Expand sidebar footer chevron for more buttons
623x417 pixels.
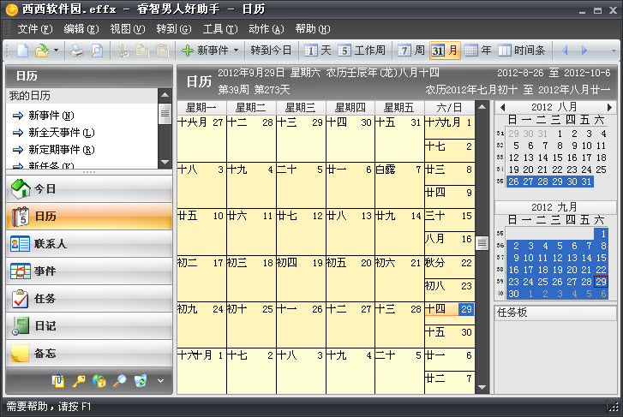pos(160,381)
